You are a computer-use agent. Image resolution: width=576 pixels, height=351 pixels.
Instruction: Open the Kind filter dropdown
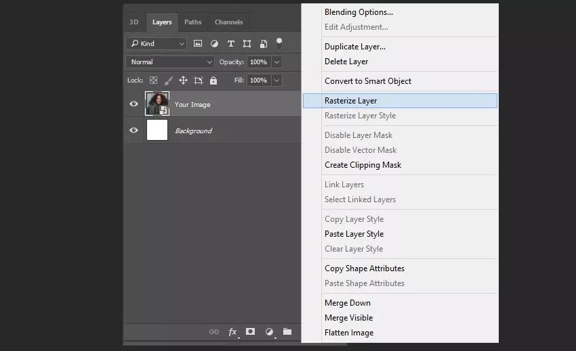[x=157, y=44]
